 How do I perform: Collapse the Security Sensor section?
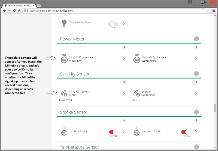pyautogui.click(x=196, y=74)
